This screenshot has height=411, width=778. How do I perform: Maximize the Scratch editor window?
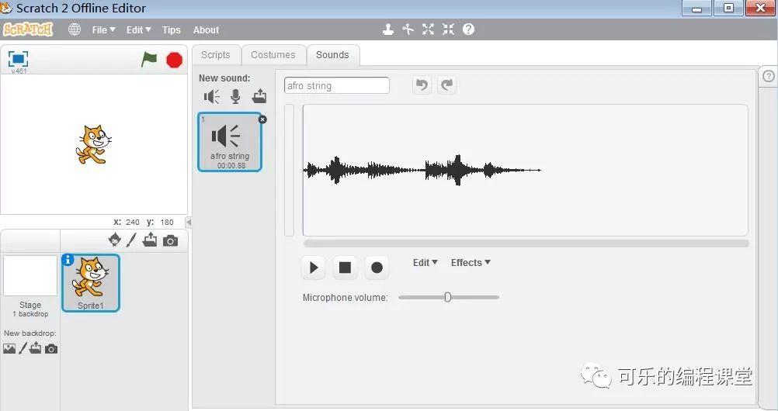[728, 8]
